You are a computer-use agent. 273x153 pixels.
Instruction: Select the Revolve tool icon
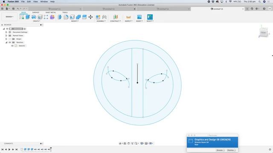pyautogui.click(x=34, y=17)
